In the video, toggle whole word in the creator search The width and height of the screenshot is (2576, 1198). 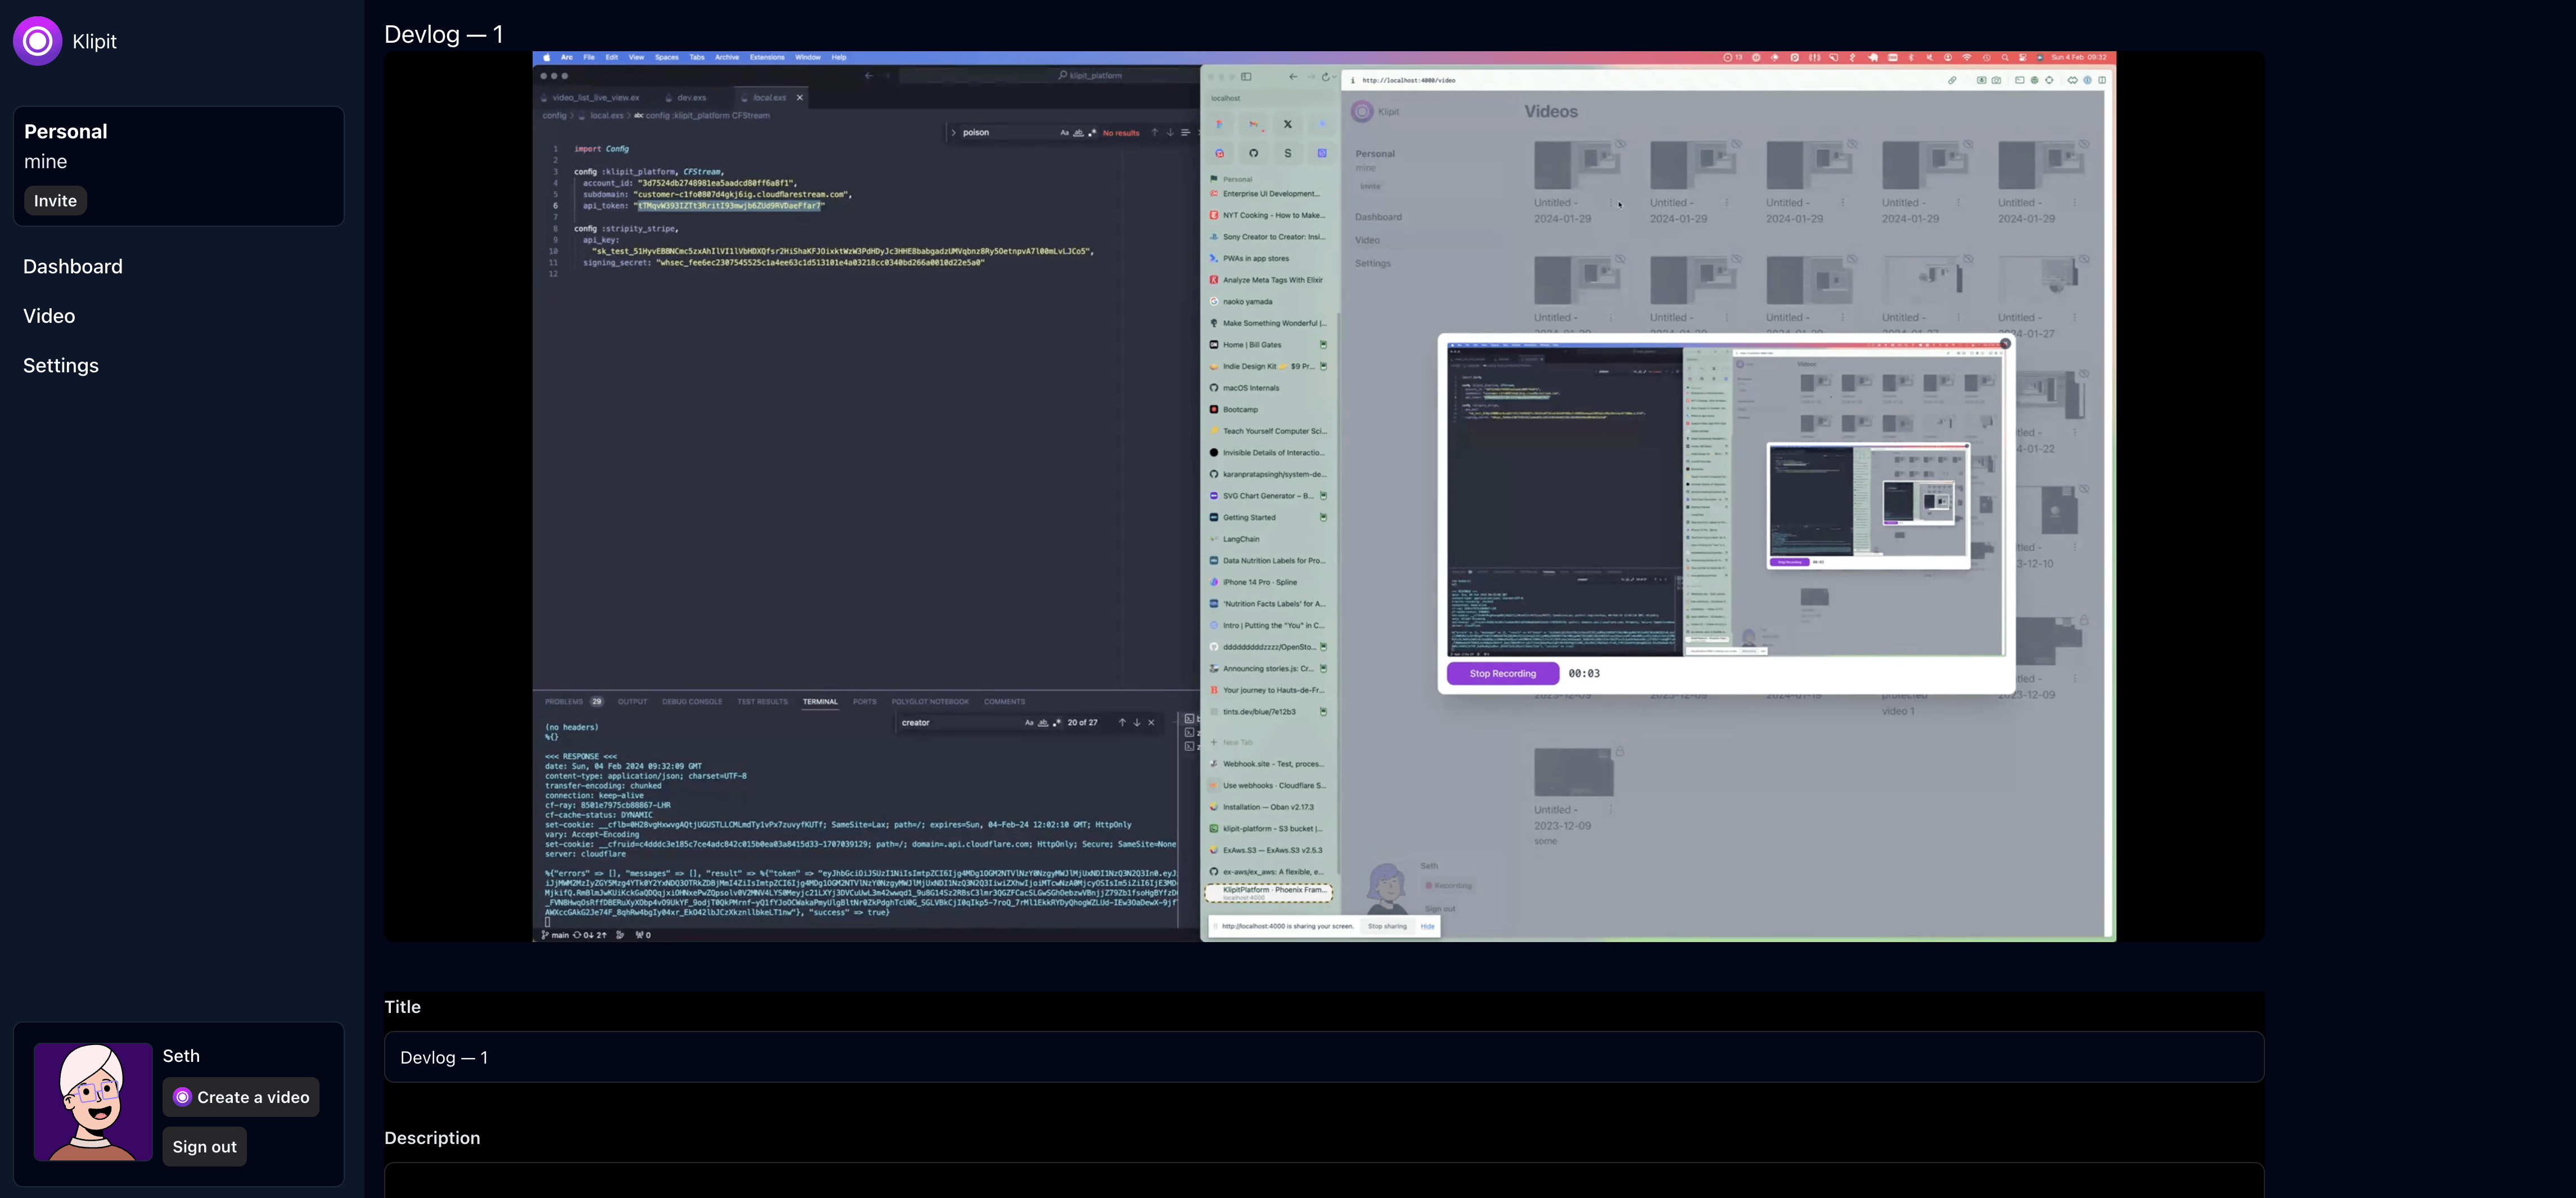click(1043, 723)
